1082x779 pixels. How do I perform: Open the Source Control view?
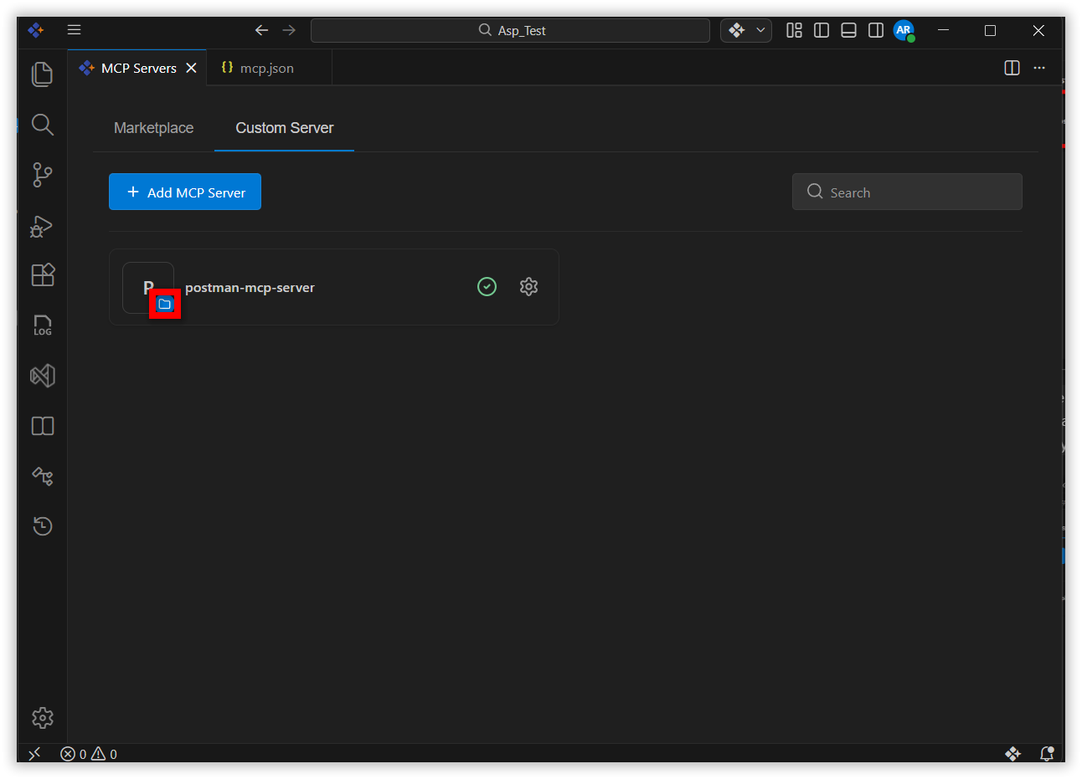coord(42,175)
